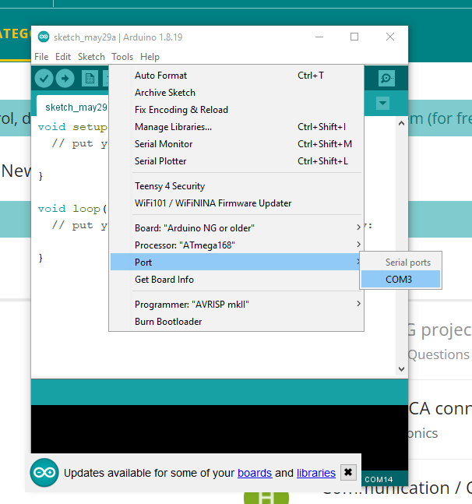Click editor scrollbar up arrow
This screenshot has height=504, width=472.
click(401, 123)
